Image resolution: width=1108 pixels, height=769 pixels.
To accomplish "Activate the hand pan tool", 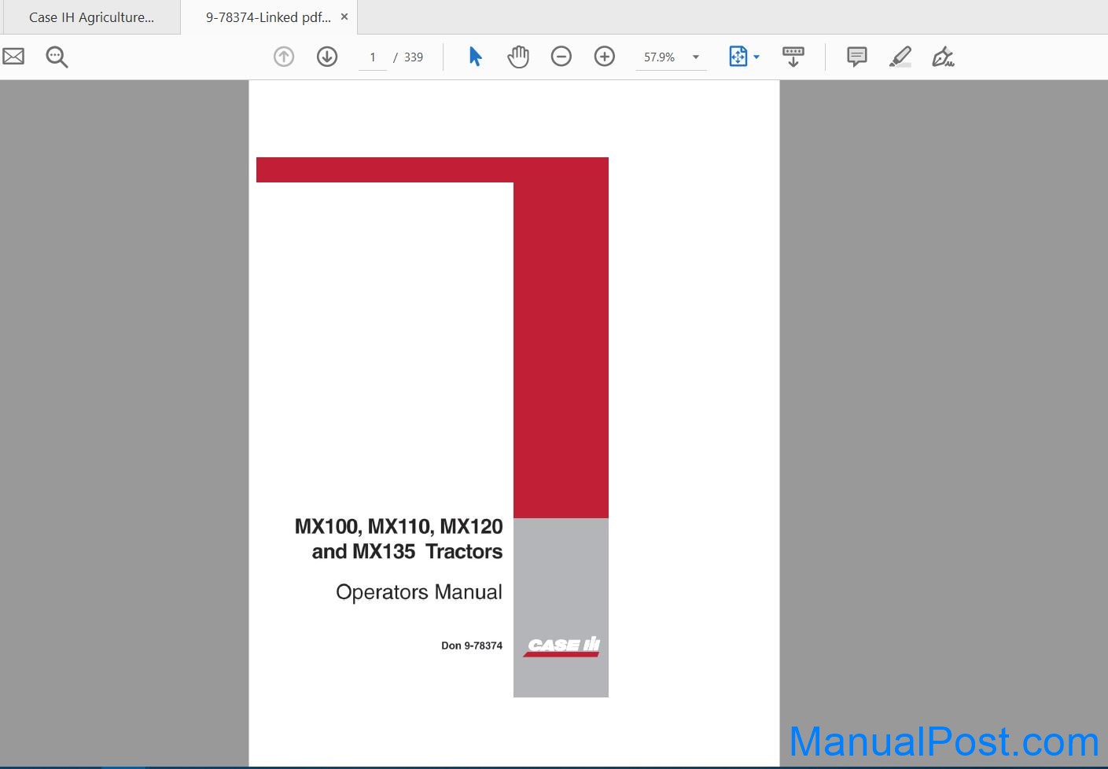I will click(518, 57).
